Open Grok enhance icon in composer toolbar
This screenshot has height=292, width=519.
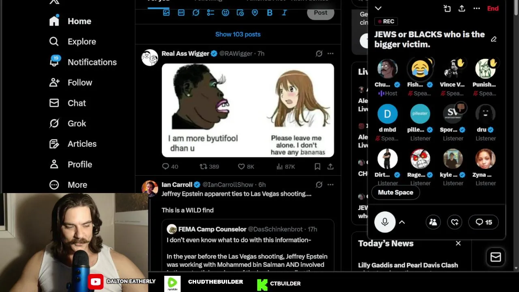tap(196, 13)
